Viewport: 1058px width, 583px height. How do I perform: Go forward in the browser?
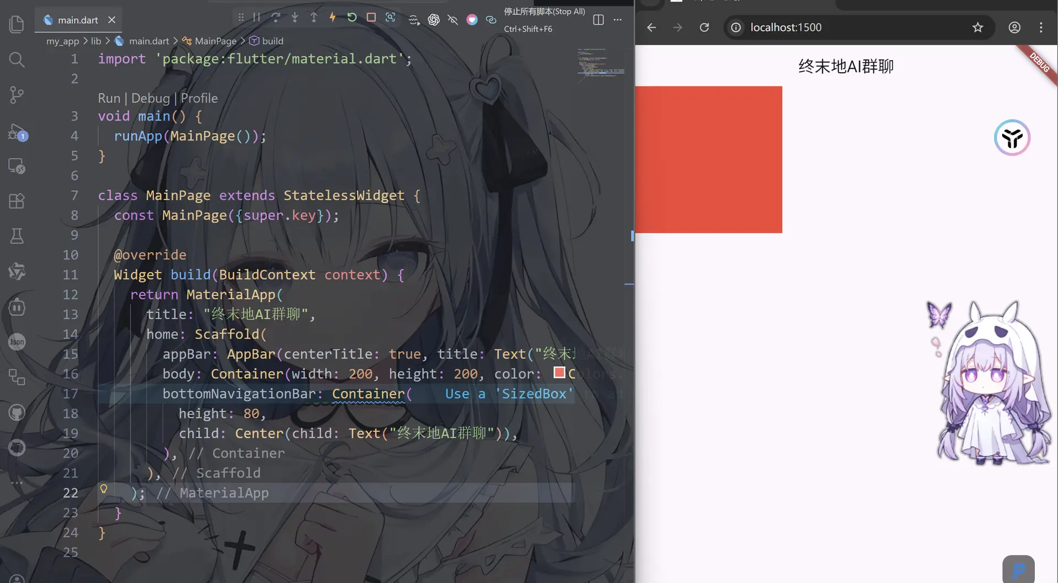click(x=678, y=28)
